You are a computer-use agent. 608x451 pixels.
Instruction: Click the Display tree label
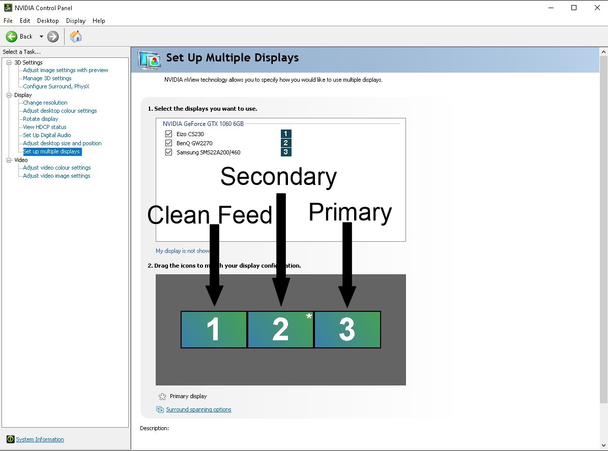point(23,95)
